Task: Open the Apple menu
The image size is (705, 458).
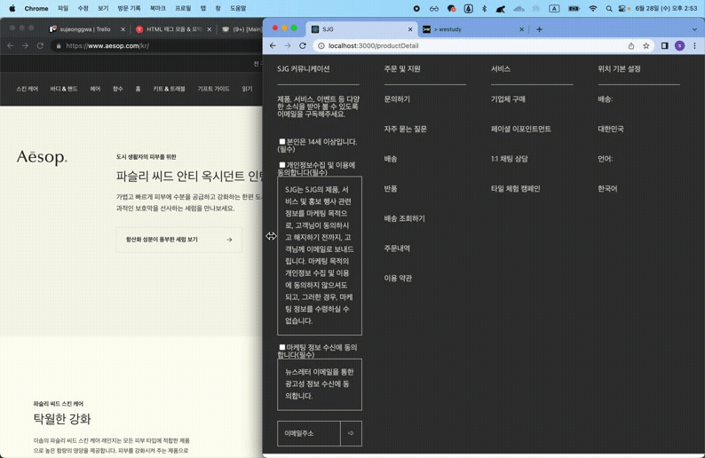Action: pos(12,8)
